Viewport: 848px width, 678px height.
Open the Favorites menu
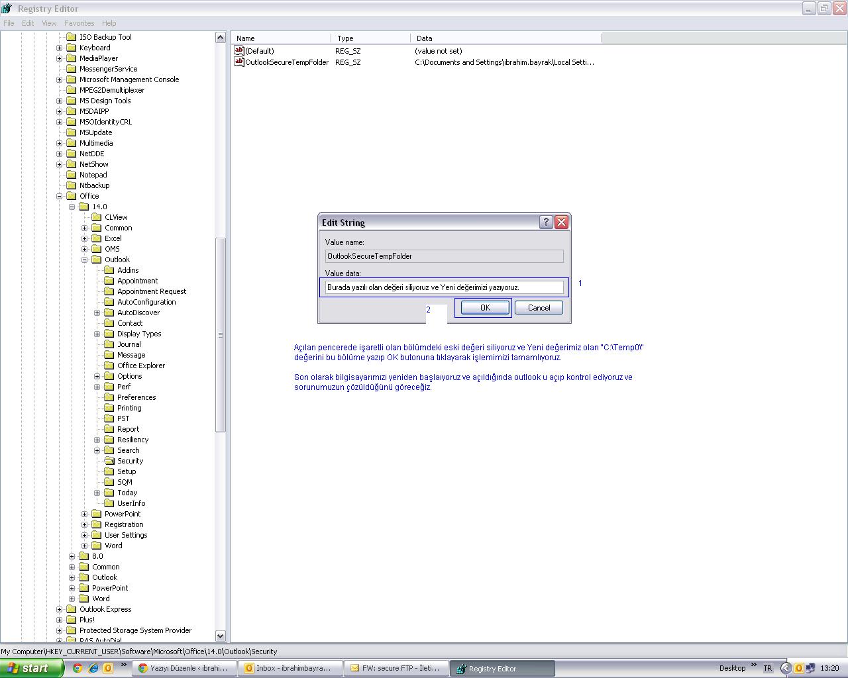(x=79, y=23)
